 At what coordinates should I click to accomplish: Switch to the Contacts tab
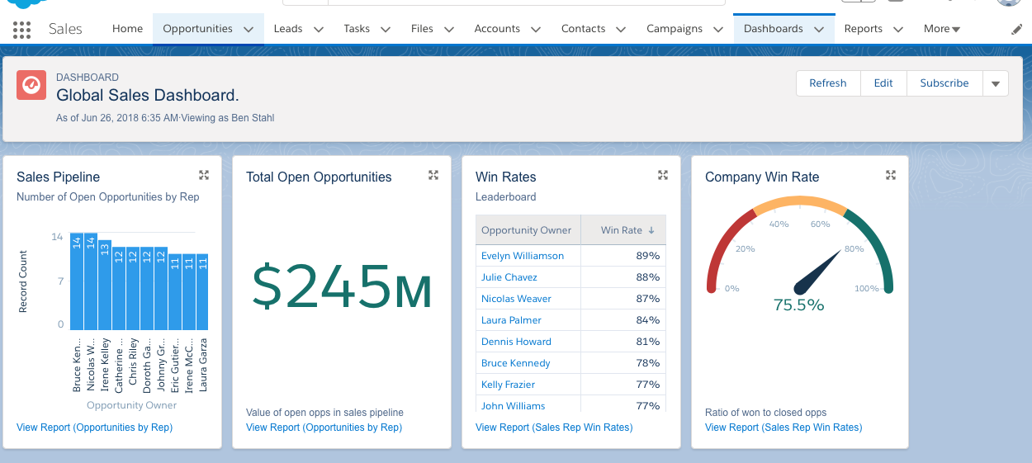coord(583,29)
